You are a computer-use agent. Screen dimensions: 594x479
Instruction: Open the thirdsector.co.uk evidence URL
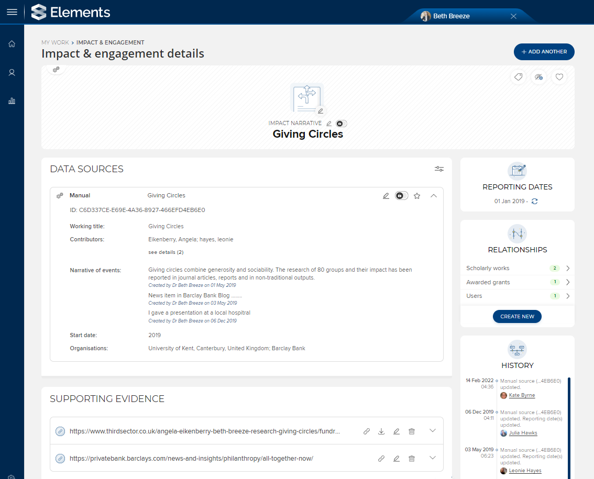[x=205, y=431]
